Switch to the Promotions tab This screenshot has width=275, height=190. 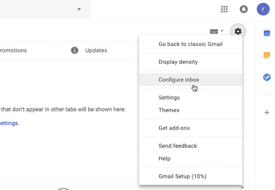click(13, 50)
